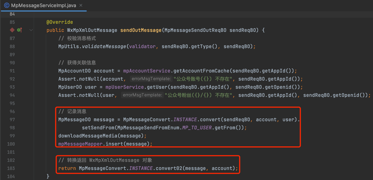Toggle breakpoint at line number 103
This screenshot has height=180, width=373.
tap(12, 168)
